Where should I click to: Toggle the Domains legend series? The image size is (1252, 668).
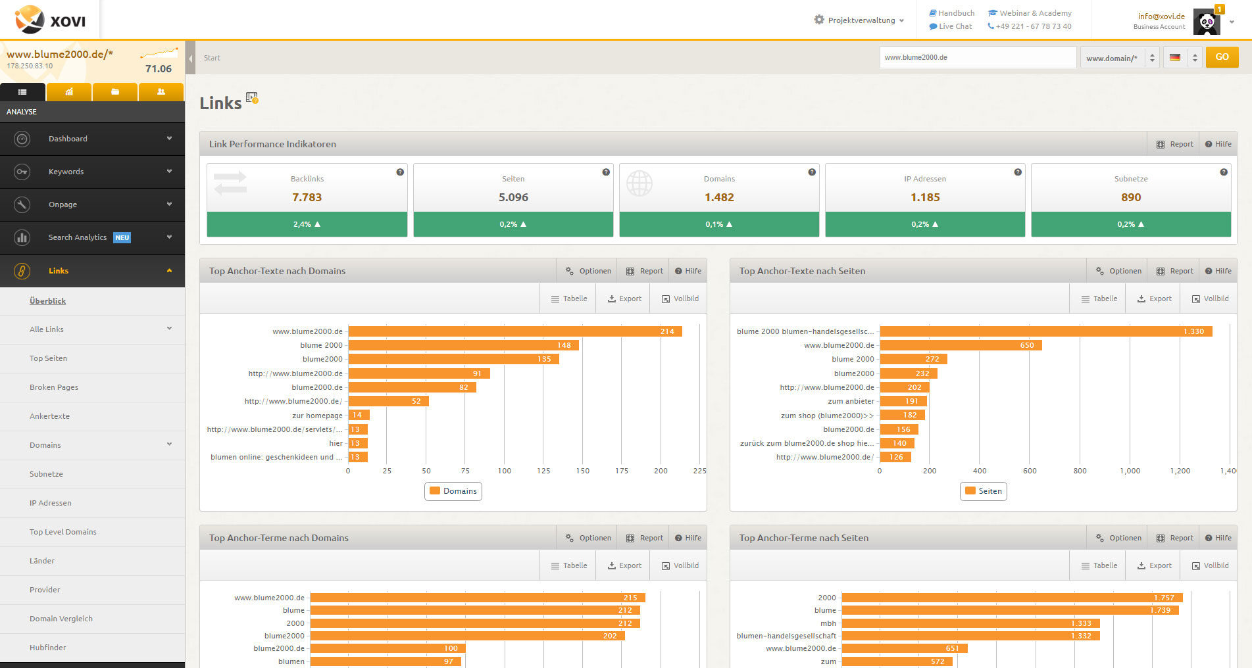pyautogui.click(x=453, y=491)
